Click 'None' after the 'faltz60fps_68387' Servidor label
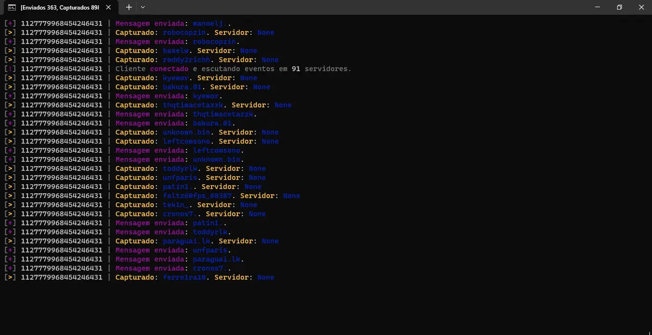Viewport: 652px width, 335px height. coord(292,196)
